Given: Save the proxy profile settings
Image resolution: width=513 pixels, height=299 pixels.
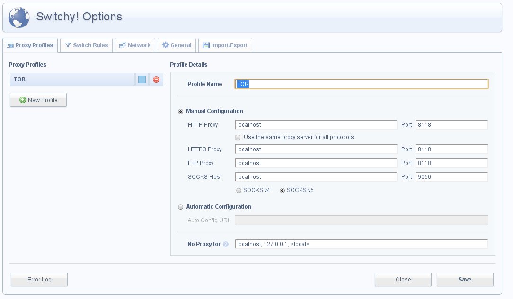Looking at the screenshot, I should pos(465,280).
